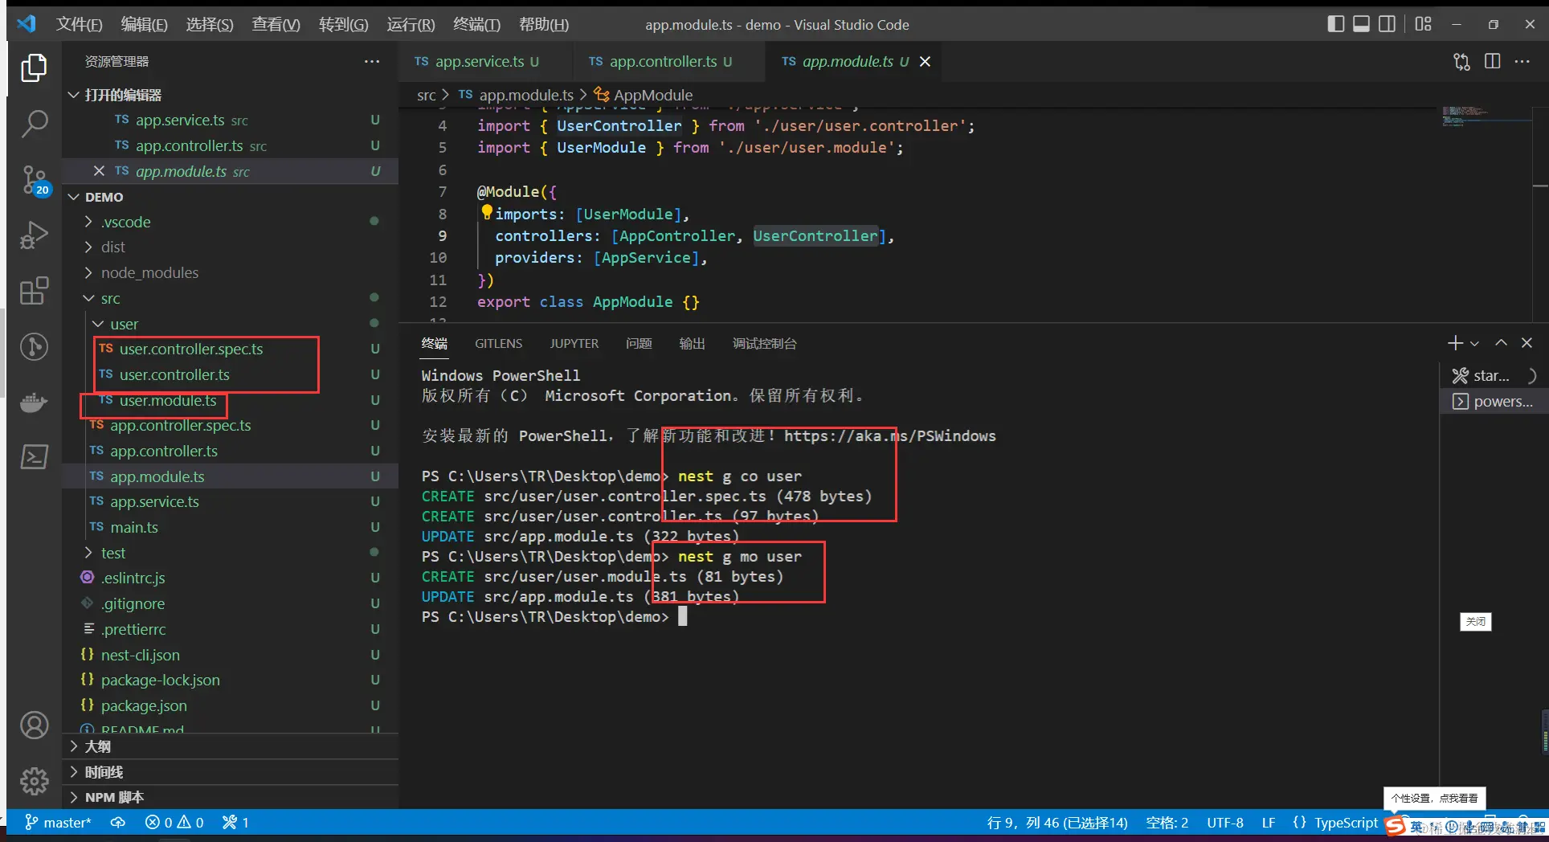
Task: Click the master* git branch status item
Action: tap(58, 823)
